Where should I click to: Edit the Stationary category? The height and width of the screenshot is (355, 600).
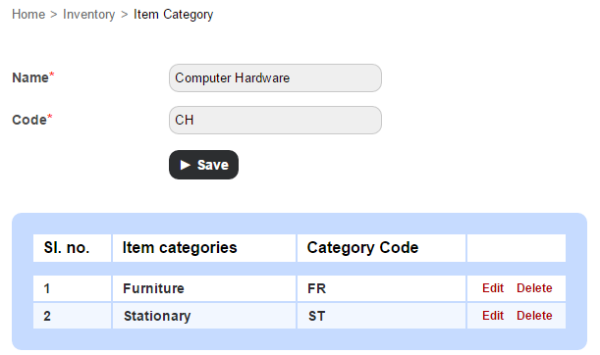[x=493, y=315]
